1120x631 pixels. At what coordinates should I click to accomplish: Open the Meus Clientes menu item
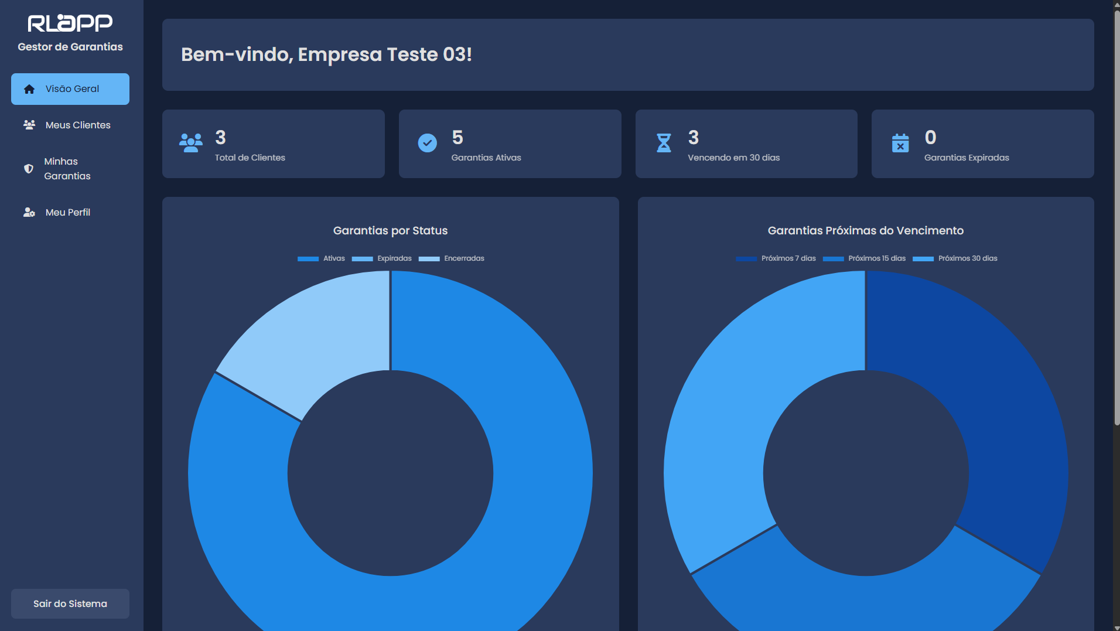click(x=77, y=125)
